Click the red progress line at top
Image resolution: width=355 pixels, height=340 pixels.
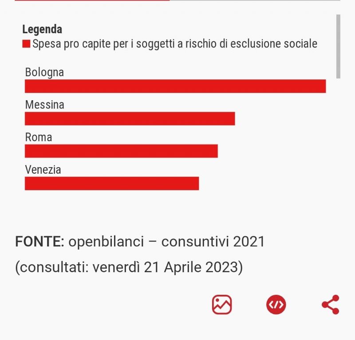[x=92, y=0]
